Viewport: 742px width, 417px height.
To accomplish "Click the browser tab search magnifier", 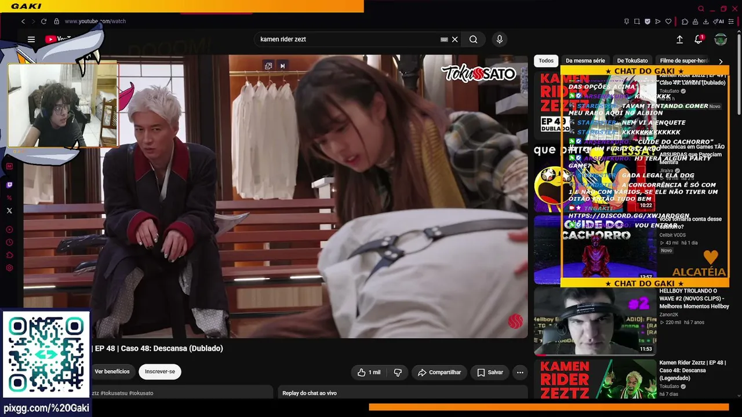I will pyautogui.click(x=701, y=9).
